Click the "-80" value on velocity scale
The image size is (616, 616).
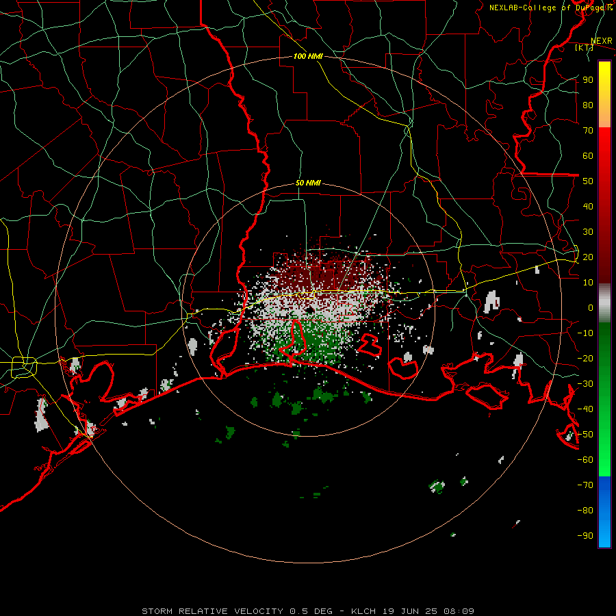[x=585, y=511]
